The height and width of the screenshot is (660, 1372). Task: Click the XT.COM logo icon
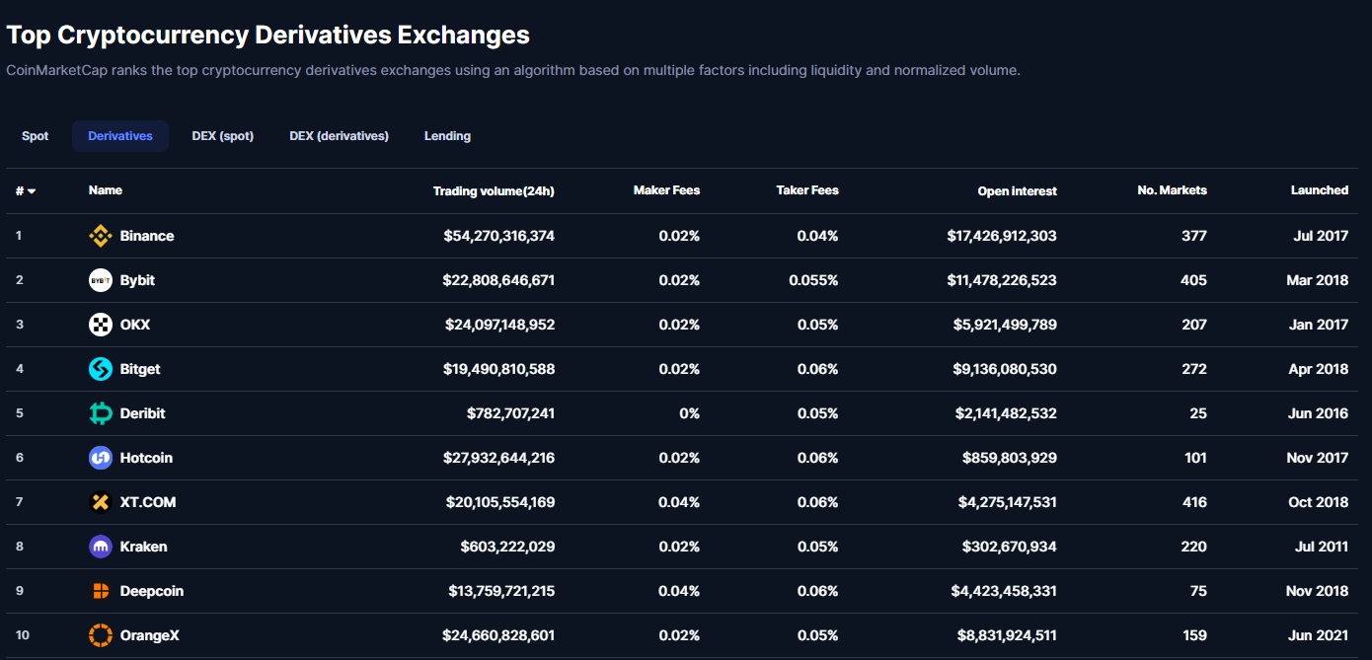[x=100, y=502]
